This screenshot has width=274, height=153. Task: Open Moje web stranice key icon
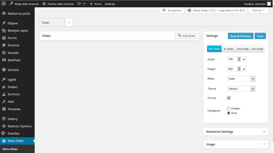coord(11,4)
